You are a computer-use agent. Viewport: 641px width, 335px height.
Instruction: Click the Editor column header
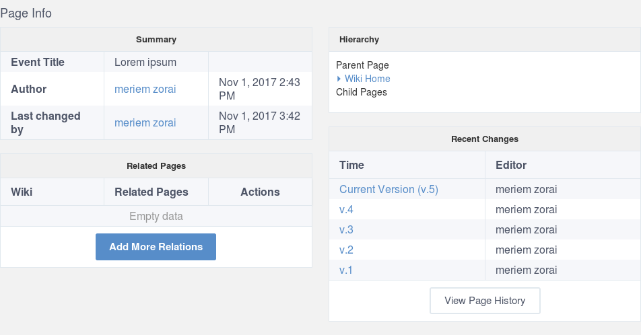[511, 165]
